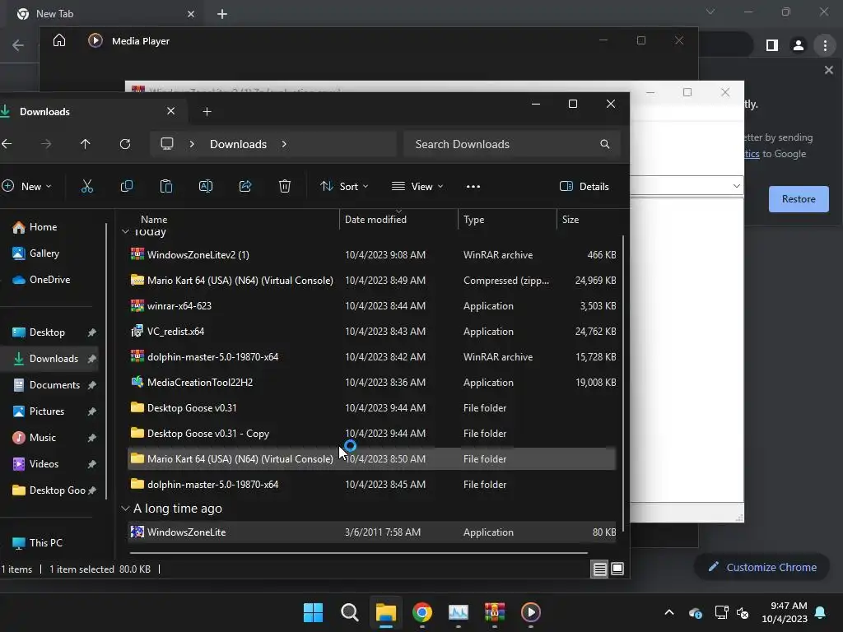843x632 pixels.
Task: Click the Share icon in Explorer toolbar
Action: click(245, 187)
